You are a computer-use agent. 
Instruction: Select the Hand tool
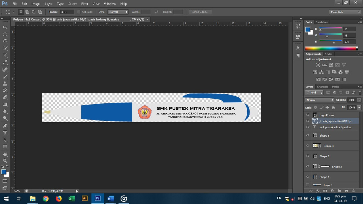[5, 154]
